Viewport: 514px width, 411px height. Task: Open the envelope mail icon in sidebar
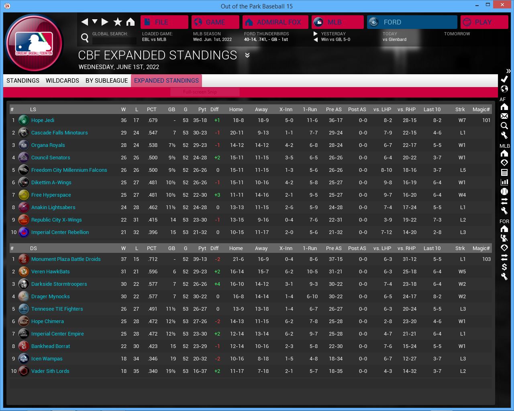point(504,116)
